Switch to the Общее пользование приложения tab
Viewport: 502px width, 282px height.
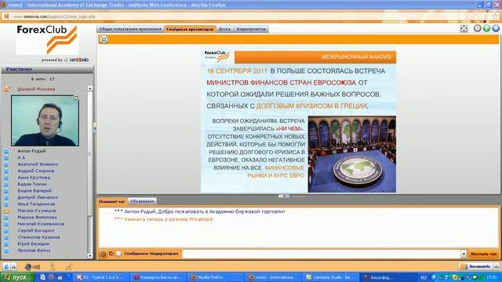click(x=130, y=29)
